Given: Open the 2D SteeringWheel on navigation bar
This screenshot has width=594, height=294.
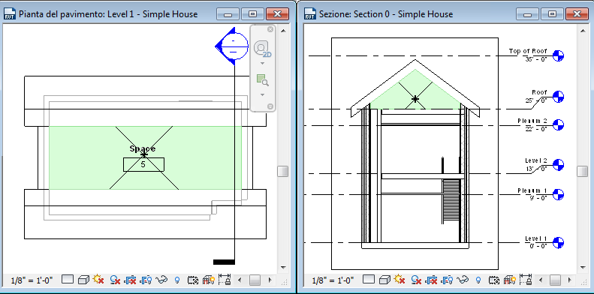Looking at the screenshot, I should (262, 49).
